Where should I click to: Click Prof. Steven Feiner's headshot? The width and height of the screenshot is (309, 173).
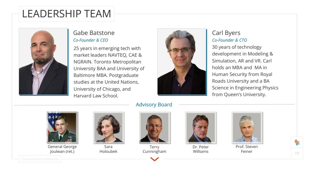click(x=247, y=127)
